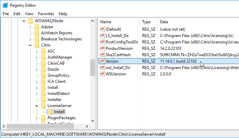Click the Breakout Technologies folder icon
Viewport: 239px width, 138px height.
tap(37, 39)
